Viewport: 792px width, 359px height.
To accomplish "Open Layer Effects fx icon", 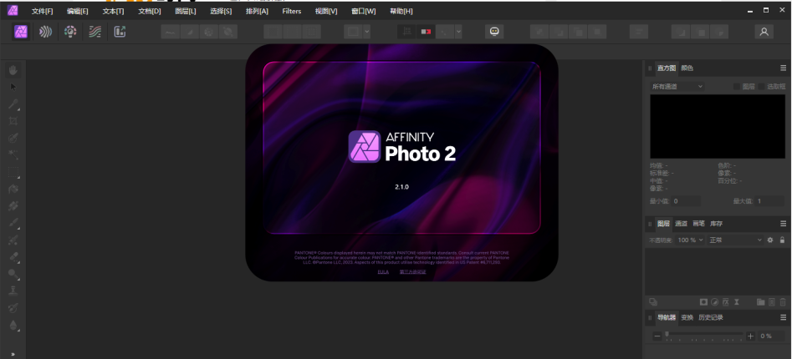I will tap(726, 302).
